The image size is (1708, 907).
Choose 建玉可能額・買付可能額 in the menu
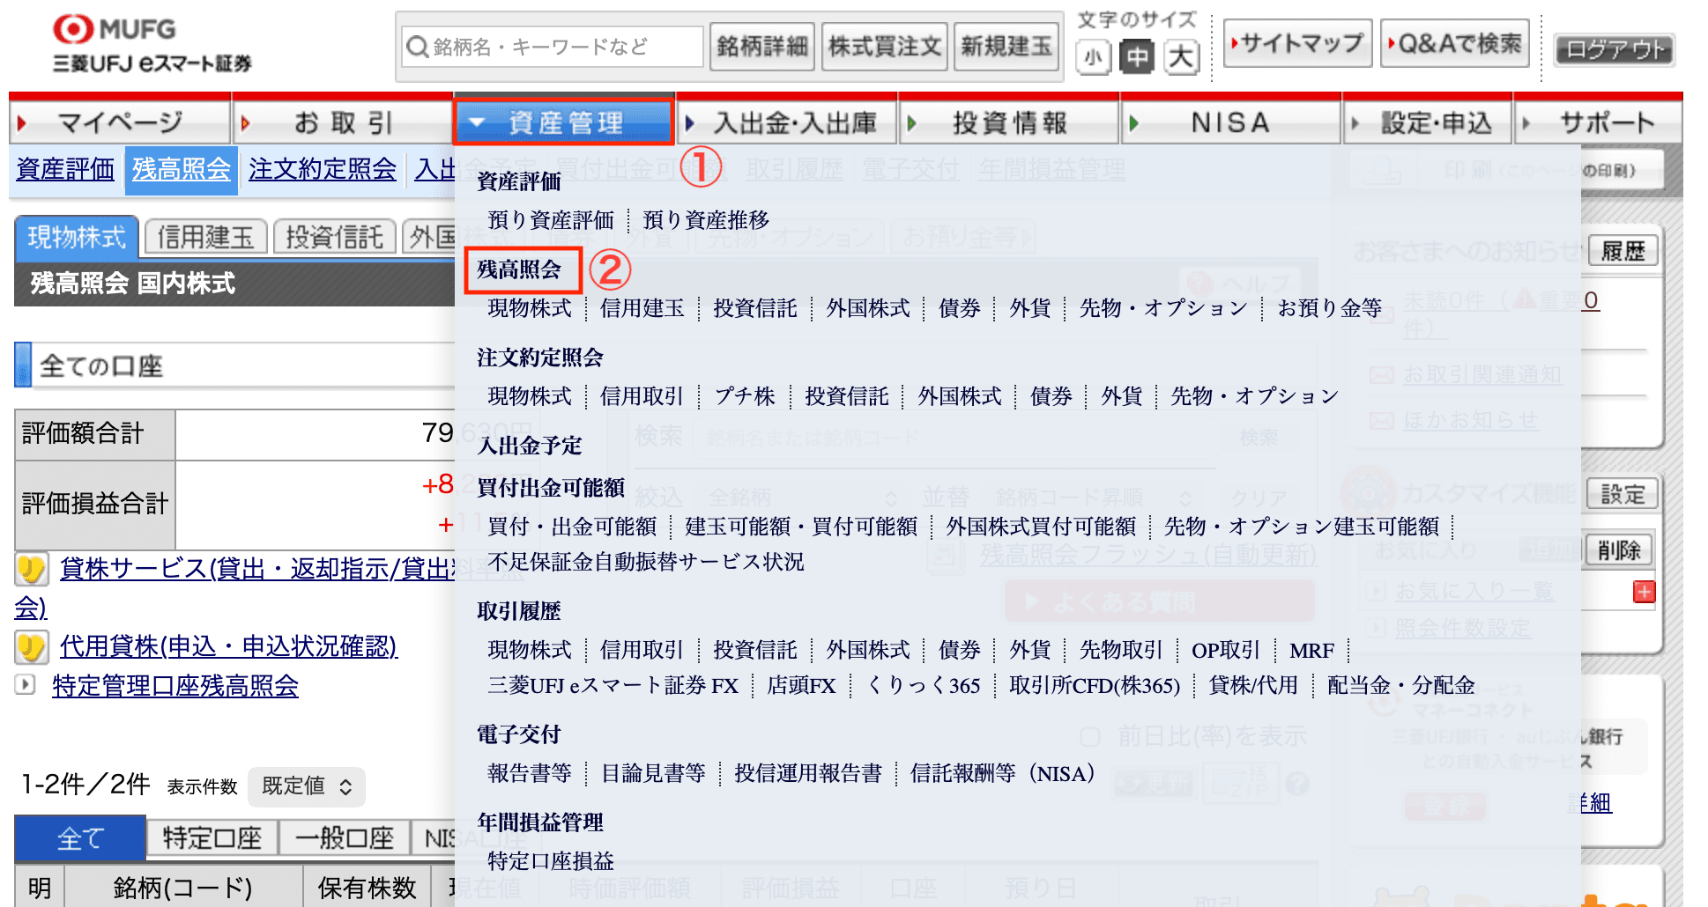pyautogui.click(x=801, y=527)
